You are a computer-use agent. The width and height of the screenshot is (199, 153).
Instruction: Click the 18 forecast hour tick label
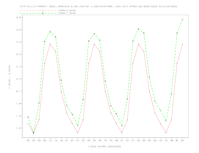pos(61,140)
